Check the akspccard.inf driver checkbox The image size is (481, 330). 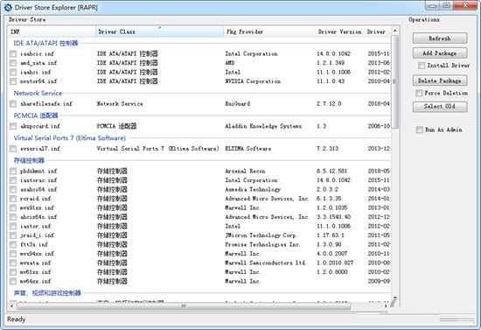13,126
